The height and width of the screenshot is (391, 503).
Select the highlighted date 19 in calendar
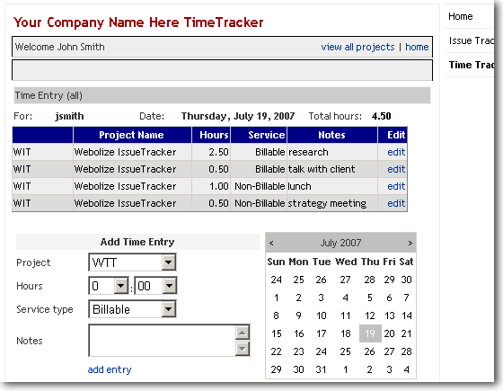[x=370, y=333]
